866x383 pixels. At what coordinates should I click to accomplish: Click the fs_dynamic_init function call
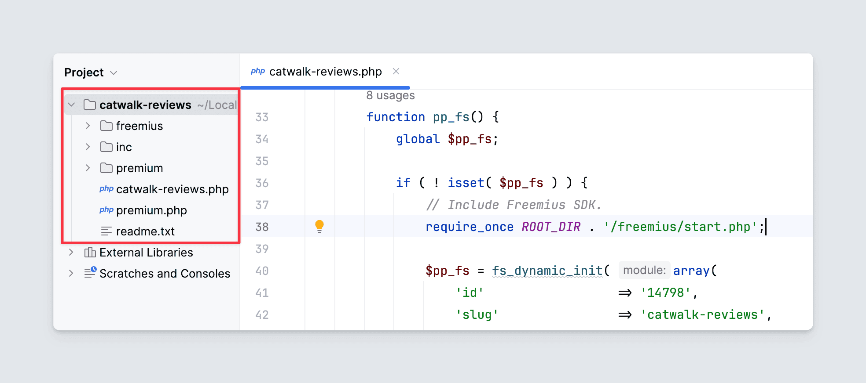pyautogui.click(x=547, y=271)
